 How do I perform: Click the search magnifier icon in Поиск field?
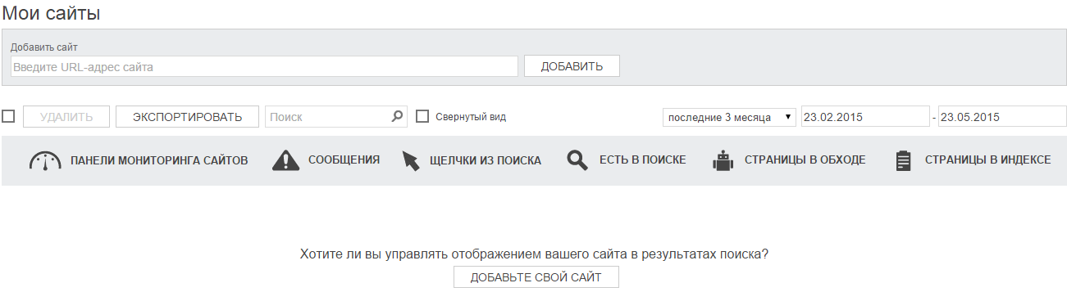coord(397,116)
